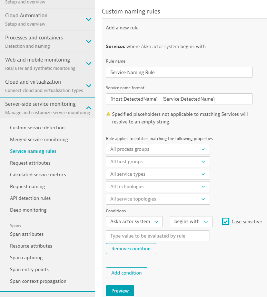Collapse Server-side service monitoring chevron
The height and width of the screenshot is (297, 267).
89,108
